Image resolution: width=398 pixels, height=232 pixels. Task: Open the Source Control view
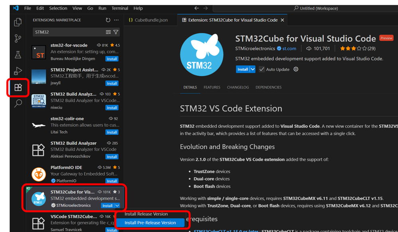tap(18, 39)
